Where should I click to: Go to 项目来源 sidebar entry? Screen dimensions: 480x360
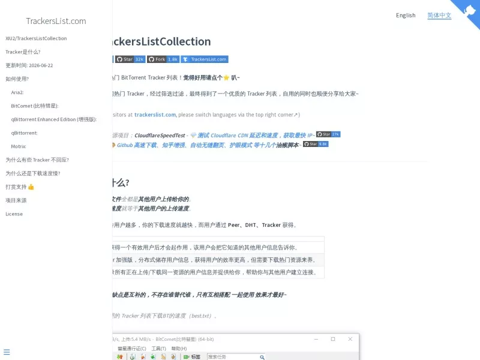coord(16,200)
